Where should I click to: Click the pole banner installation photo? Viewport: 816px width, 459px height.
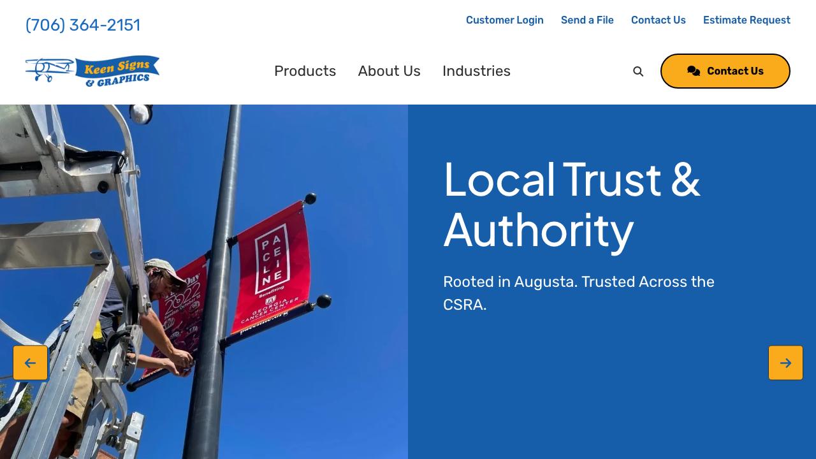(x=204, y=282)
